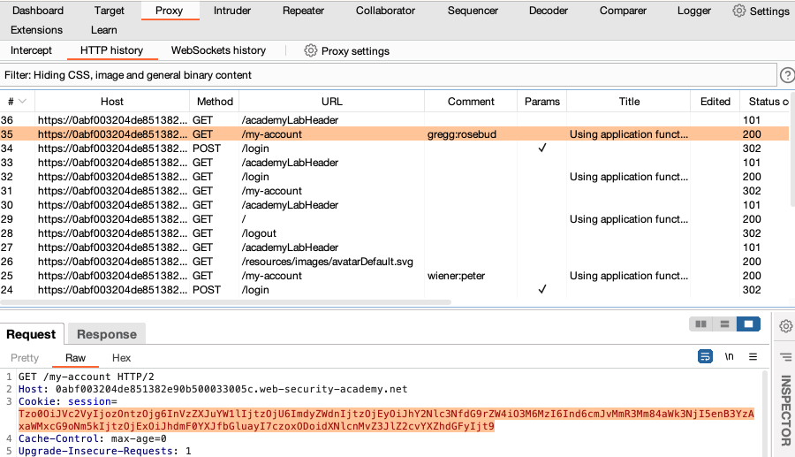Click the filter bar Hiding CSS, image content
This screenshot has width=795, height=457.
coord(389,75)
